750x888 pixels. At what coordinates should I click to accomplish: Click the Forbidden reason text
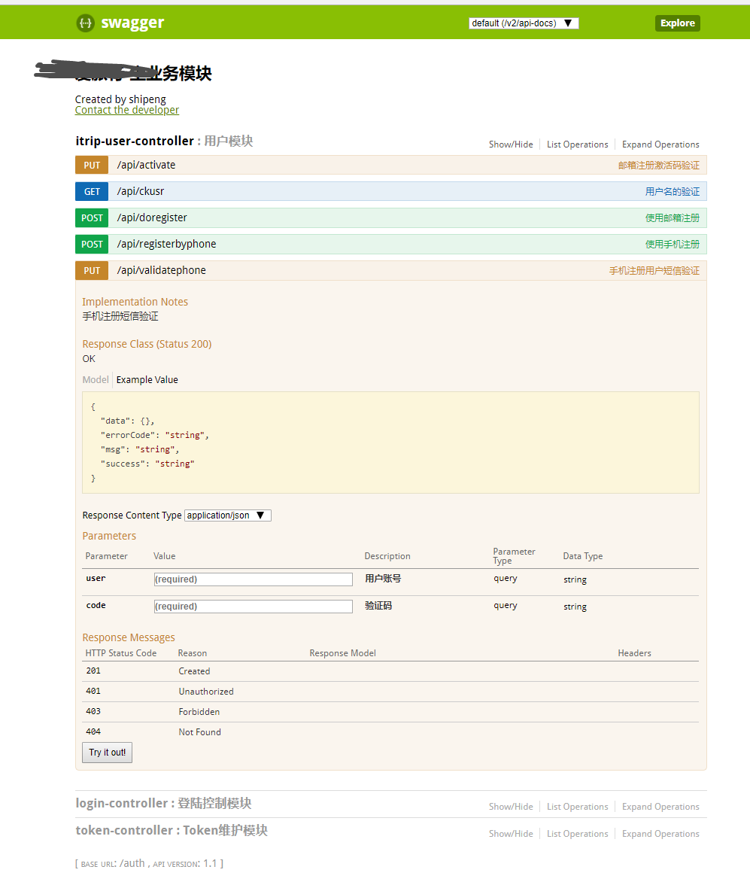(x=199, y=712)
